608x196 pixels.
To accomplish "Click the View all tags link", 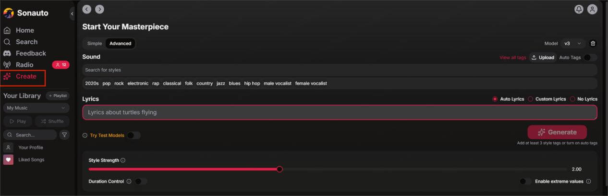I will point(512,58).
